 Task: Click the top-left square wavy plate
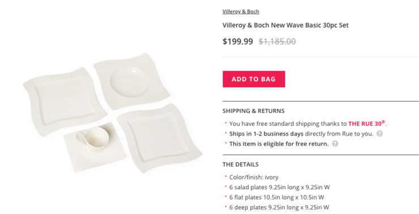pyautogui.click(x=65, y=102)
